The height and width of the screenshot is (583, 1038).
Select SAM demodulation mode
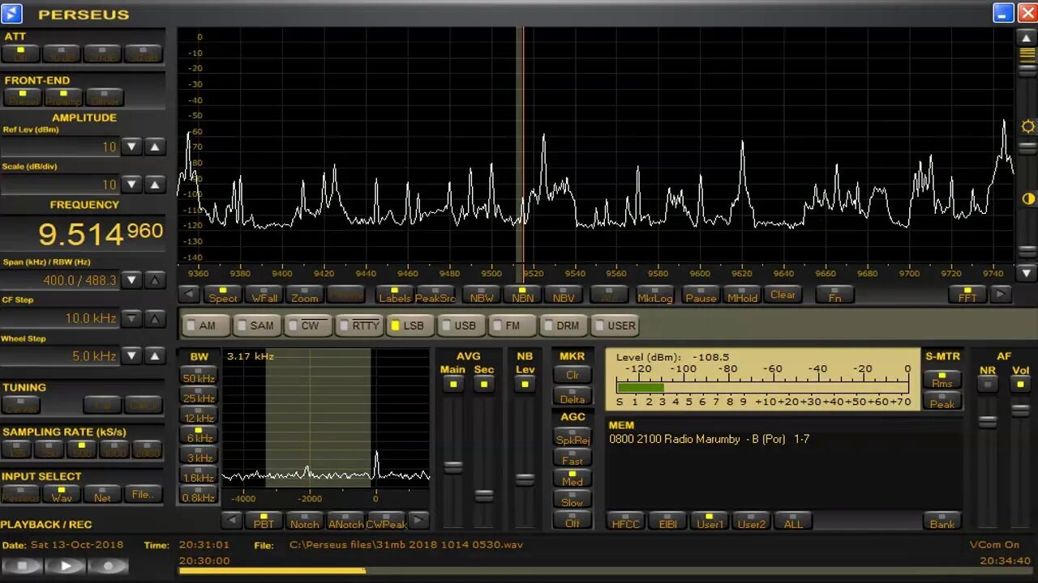point(258,326)
